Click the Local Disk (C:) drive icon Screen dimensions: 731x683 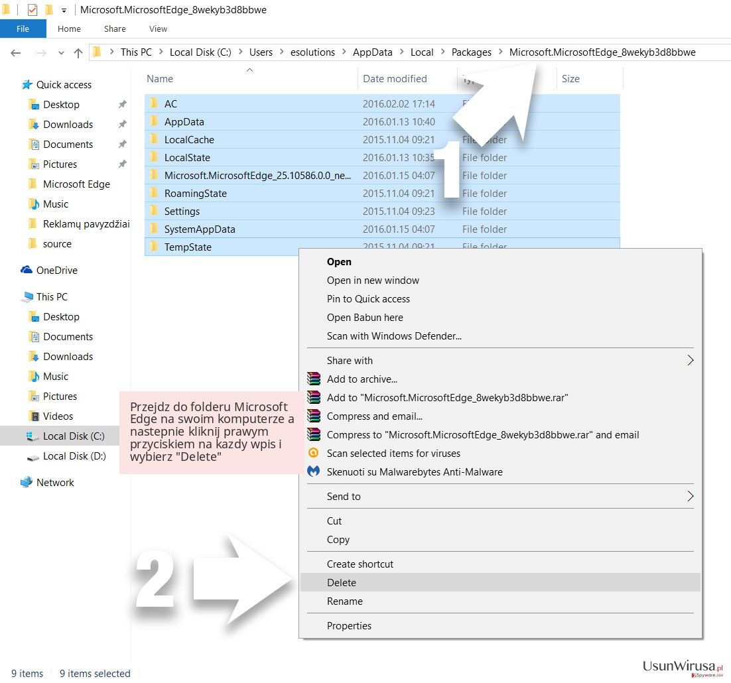tap(33, 436)
